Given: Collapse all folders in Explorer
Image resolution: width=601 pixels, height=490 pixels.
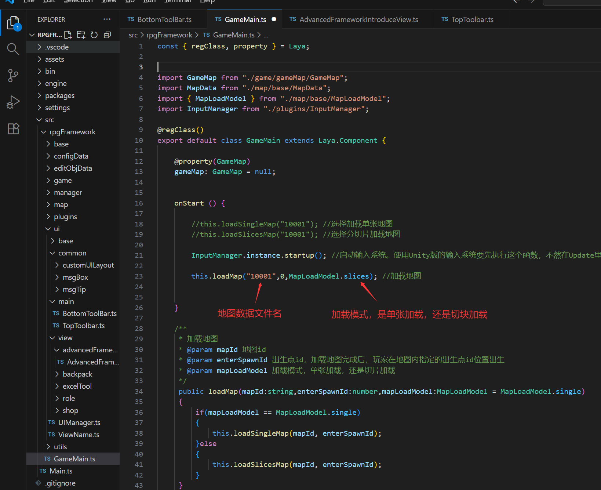Looking at the screenshot, I should 108,35.
